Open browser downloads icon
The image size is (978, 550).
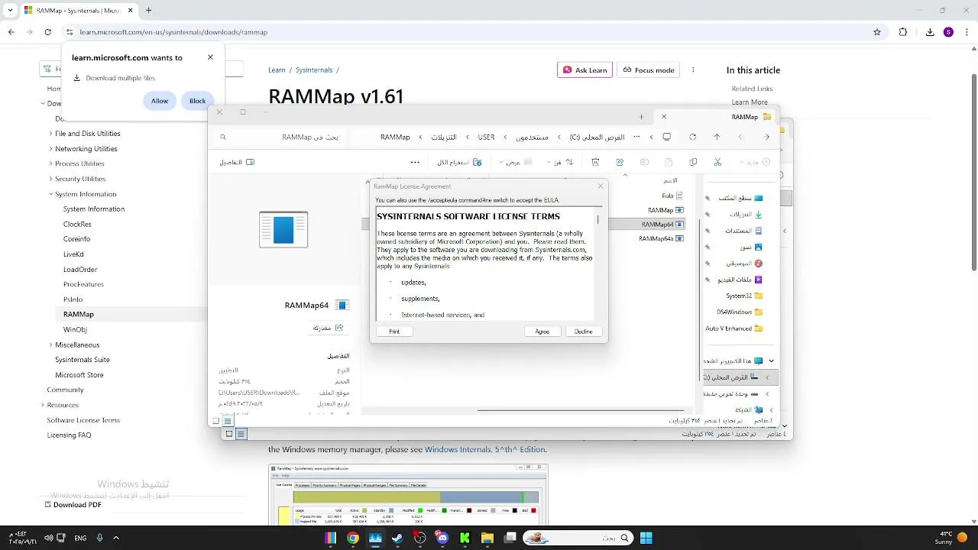click(x=930, y=32)
